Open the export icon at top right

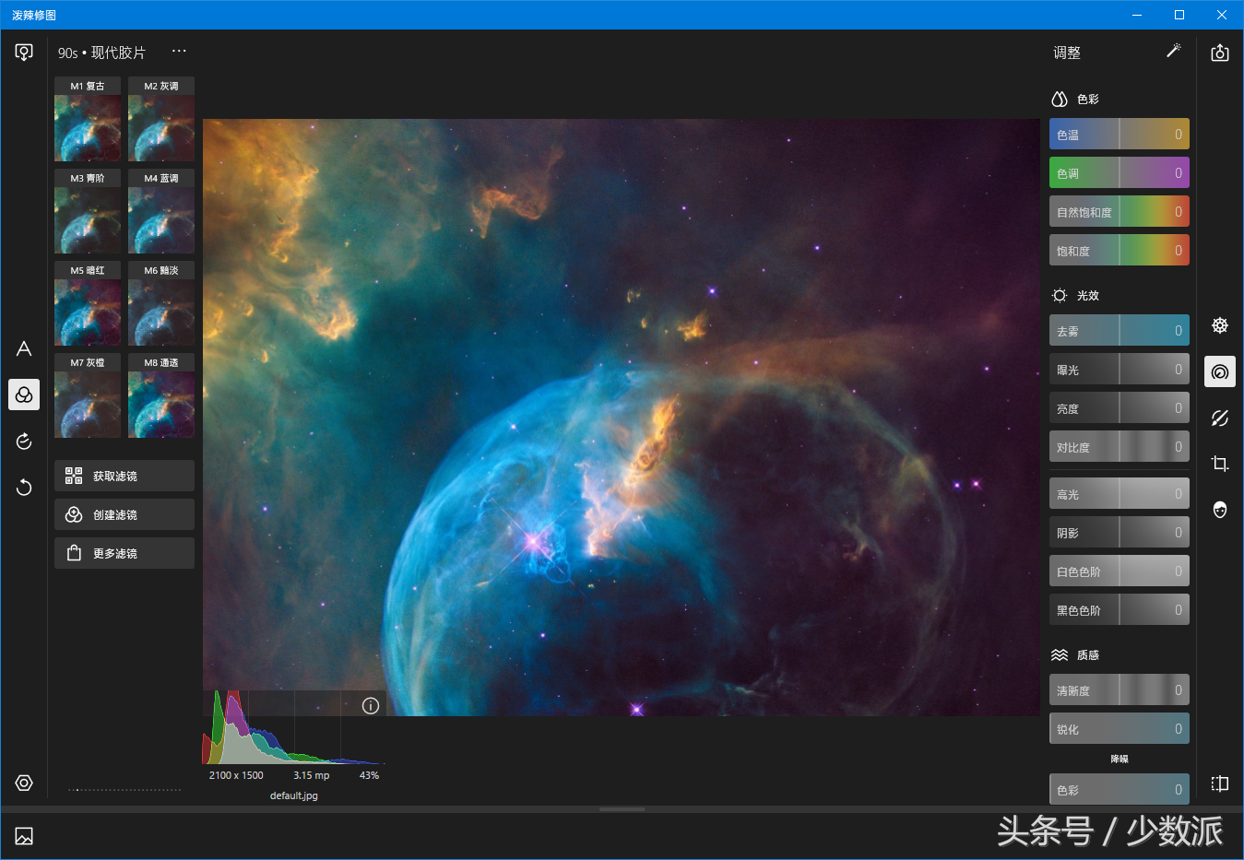1219,53
